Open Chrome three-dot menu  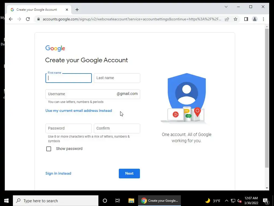coord(263,19)
